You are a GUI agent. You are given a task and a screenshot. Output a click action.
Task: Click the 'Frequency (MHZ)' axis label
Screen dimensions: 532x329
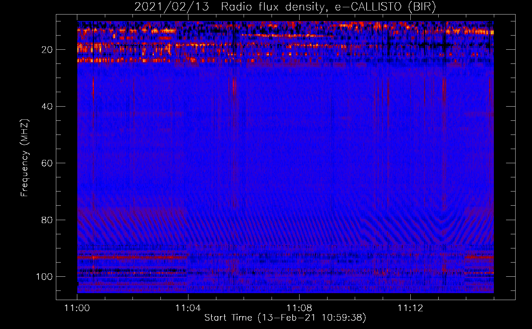[x=25, y=158]
